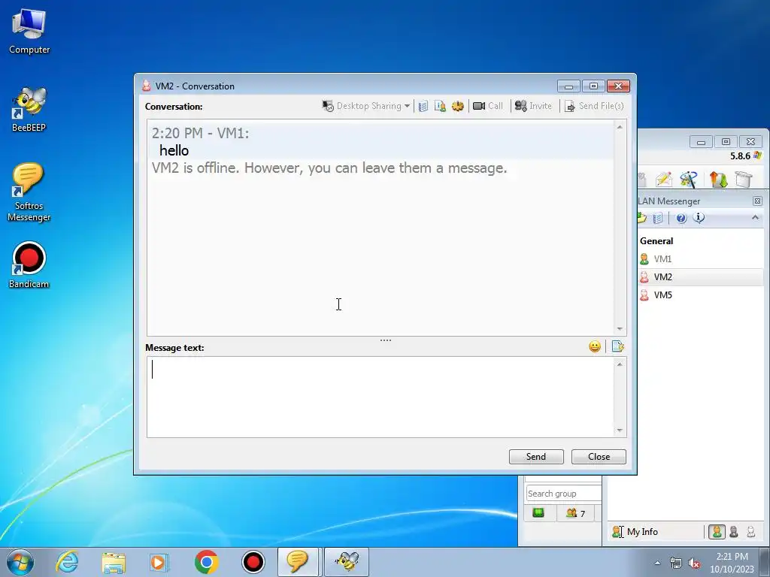This screenshot has width=770, height=577.
Task: Click inside the Message text box
Action: pyautogui.click(x=380, y=397)
